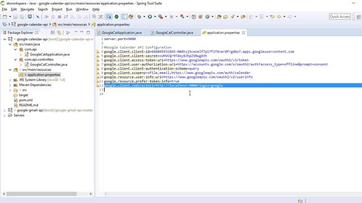The image size is (362, 203).
Task: Click the New file wizard icon
Action: [5, 16]
